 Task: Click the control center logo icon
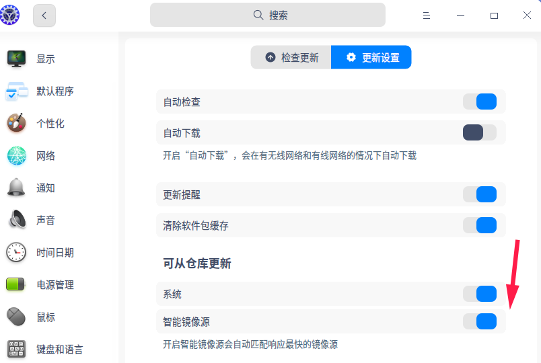tap(9, 15)
